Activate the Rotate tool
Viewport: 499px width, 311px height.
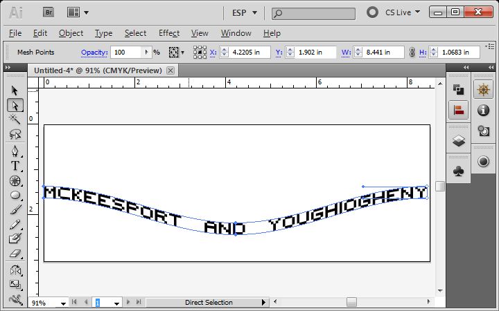coord(15,270)
